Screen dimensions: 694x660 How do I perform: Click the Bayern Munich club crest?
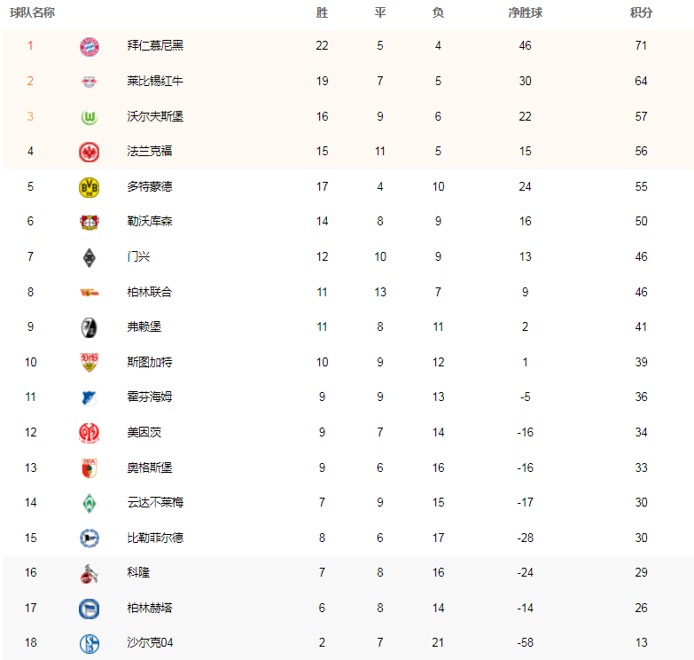[x=89, y=46]
